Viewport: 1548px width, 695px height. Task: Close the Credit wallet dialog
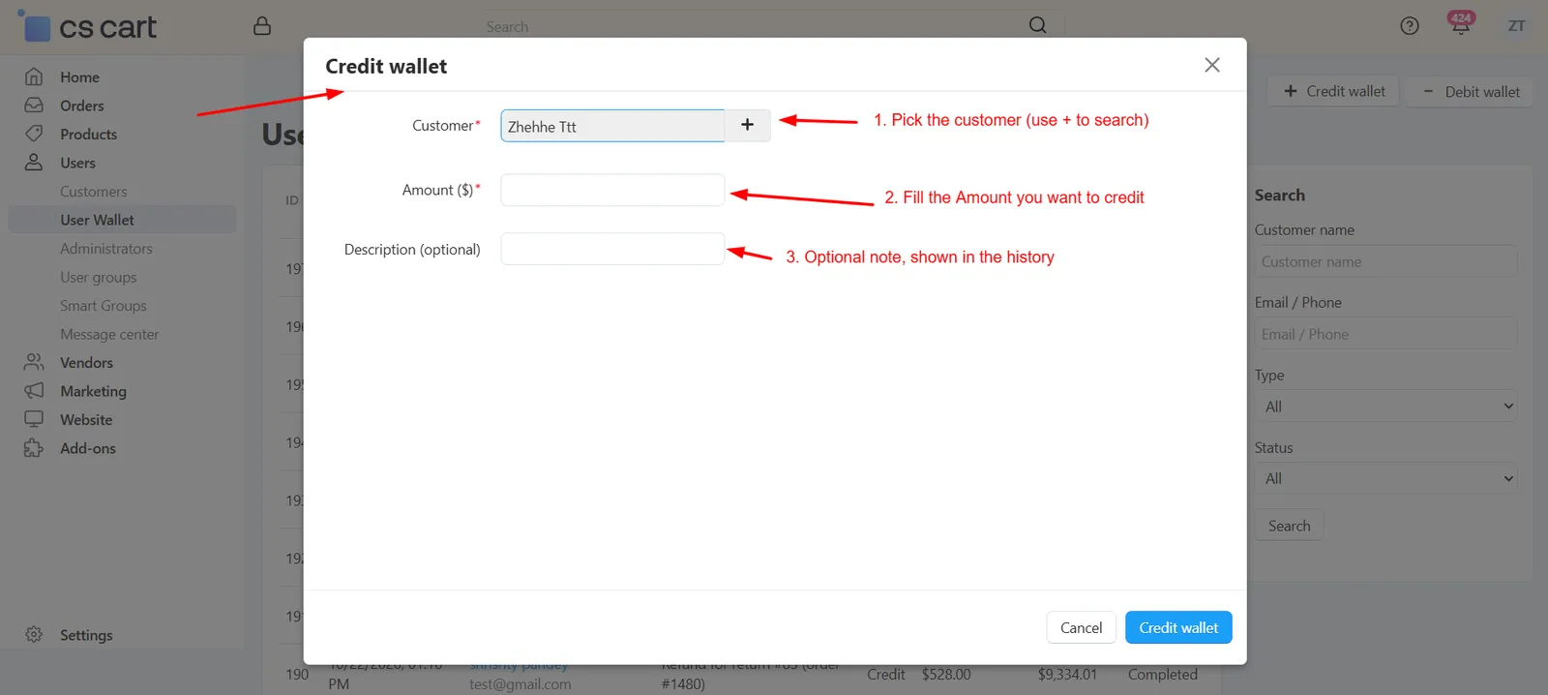point(1212,65)
